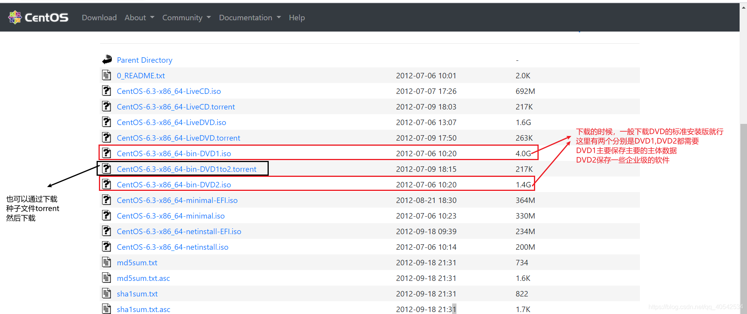Download the minimal-EFI.iso image

click(x=177, y=200)
